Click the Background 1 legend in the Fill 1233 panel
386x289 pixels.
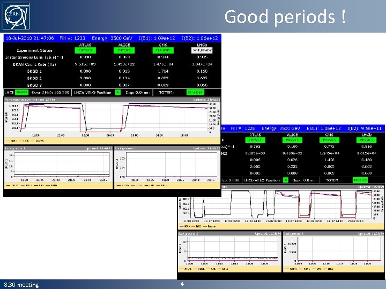coord(58,186)
